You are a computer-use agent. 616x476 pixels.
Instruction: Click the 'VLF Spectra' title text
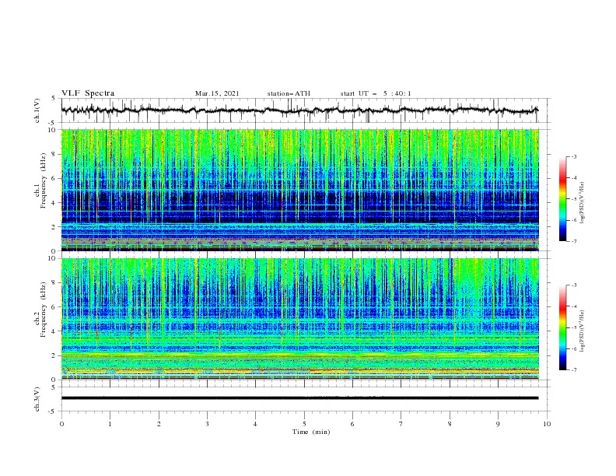click(88, 93)
